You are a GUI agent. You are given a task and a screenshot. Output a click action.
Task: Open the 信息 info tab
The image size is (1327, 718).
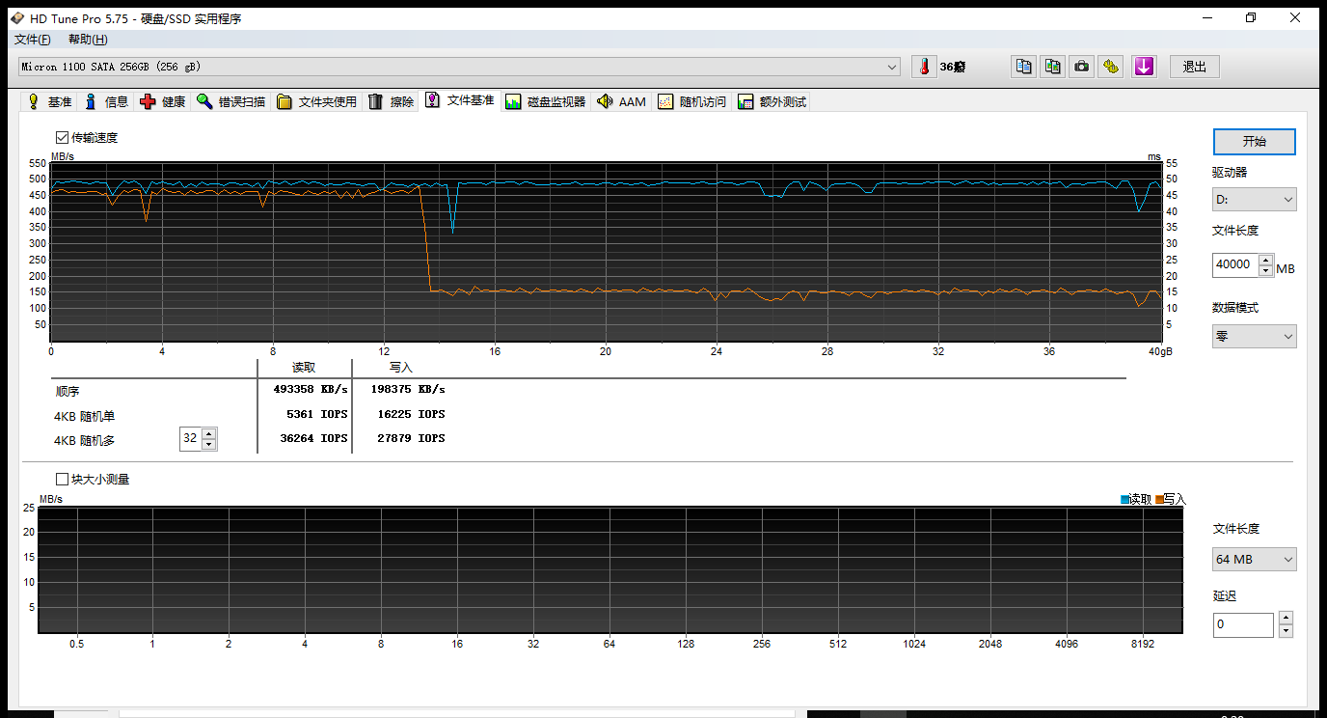[x=106, y=101]
